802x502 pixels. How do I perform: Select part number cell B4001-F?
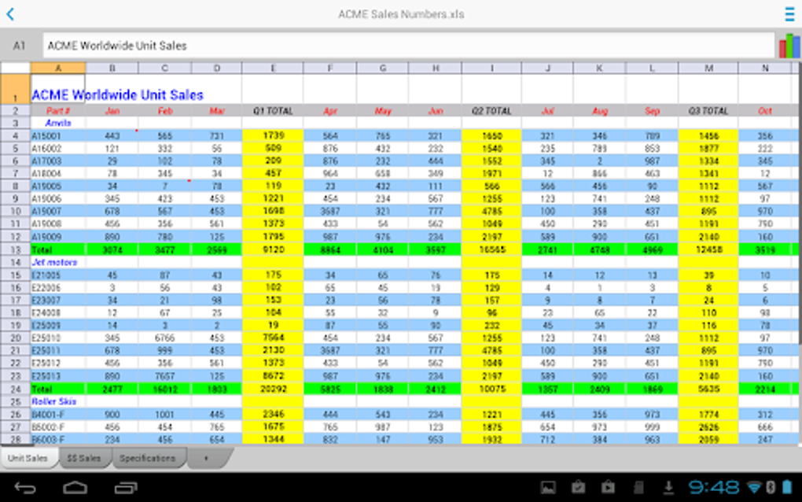(58, 414)
